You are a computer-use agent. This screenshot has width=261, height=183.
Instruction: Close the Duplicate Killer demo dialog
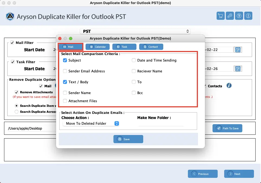coord(60,38)
